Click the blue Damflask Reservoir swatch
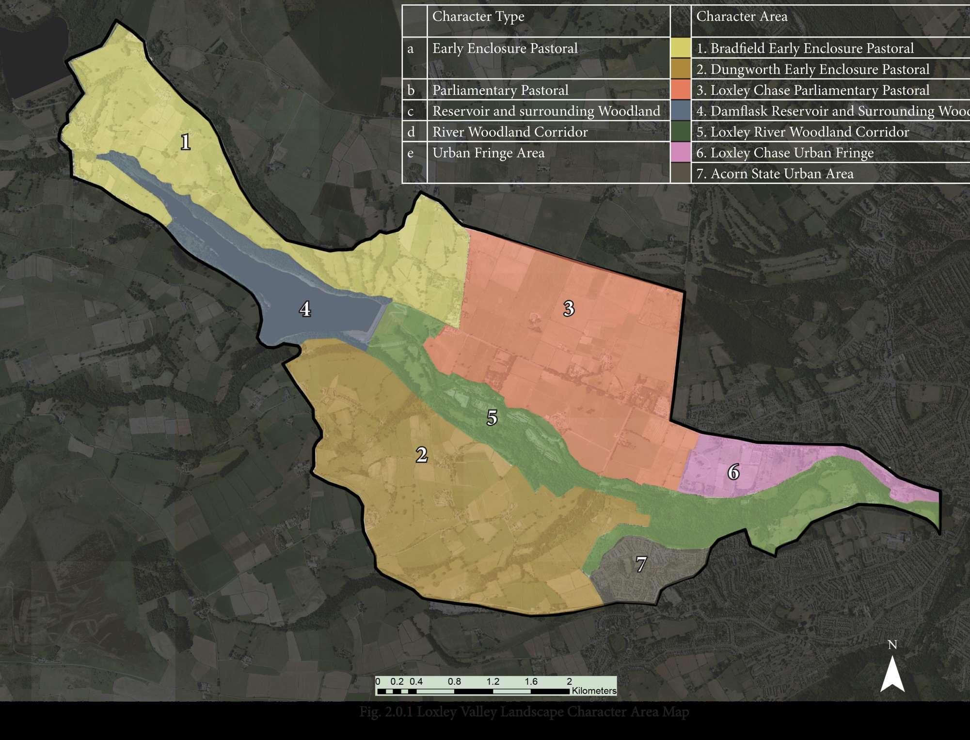 coord(680,111)
